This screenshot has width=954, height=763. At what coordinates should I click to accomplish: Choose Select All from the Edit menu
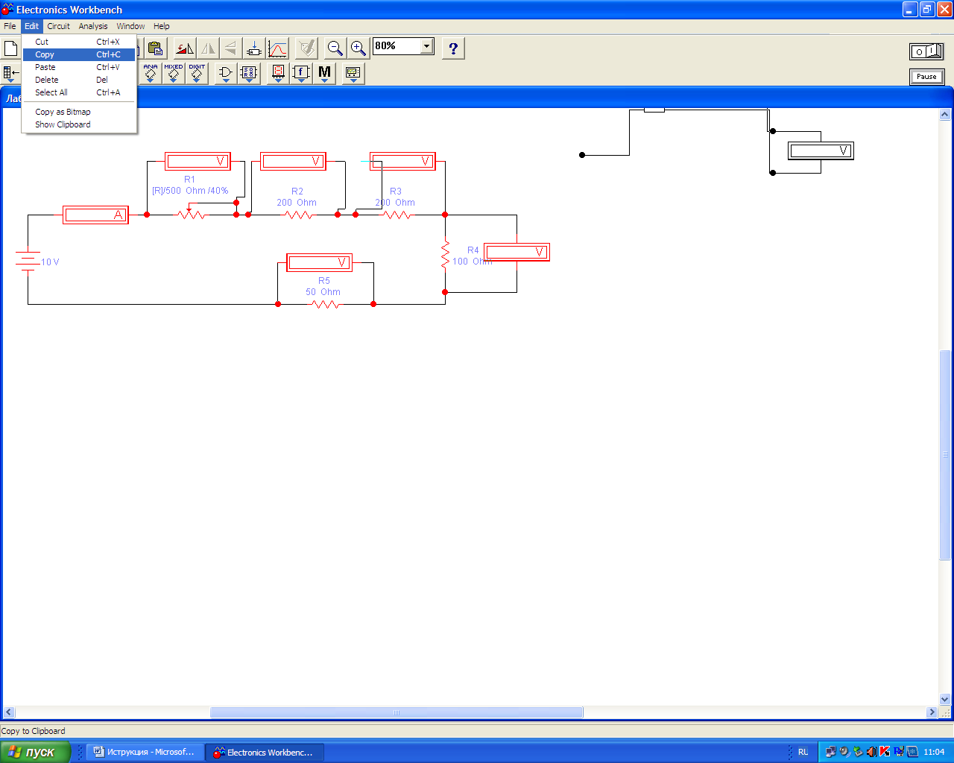click(x=79, y=92)
